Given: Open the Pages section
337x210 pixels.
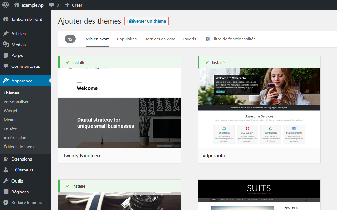Looking at the screenshot, I should click(17, 55).
